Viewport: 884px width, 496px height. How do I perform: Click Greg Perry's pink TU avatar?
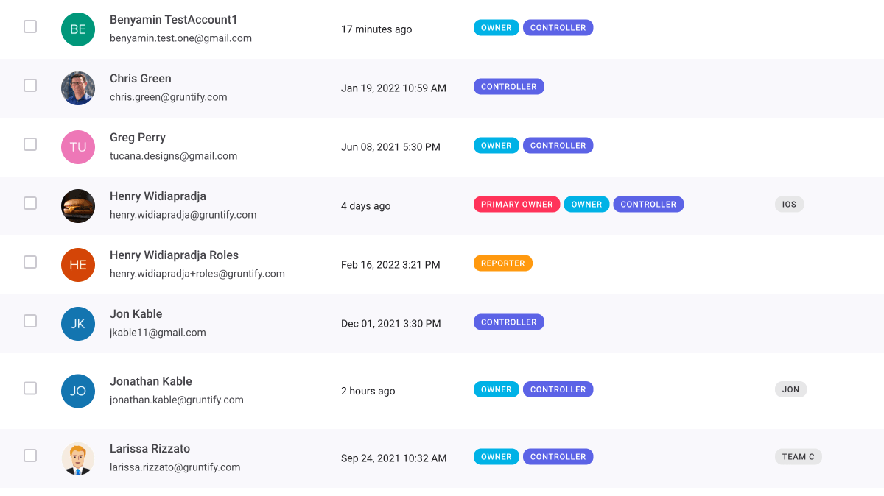pos(77,146)
